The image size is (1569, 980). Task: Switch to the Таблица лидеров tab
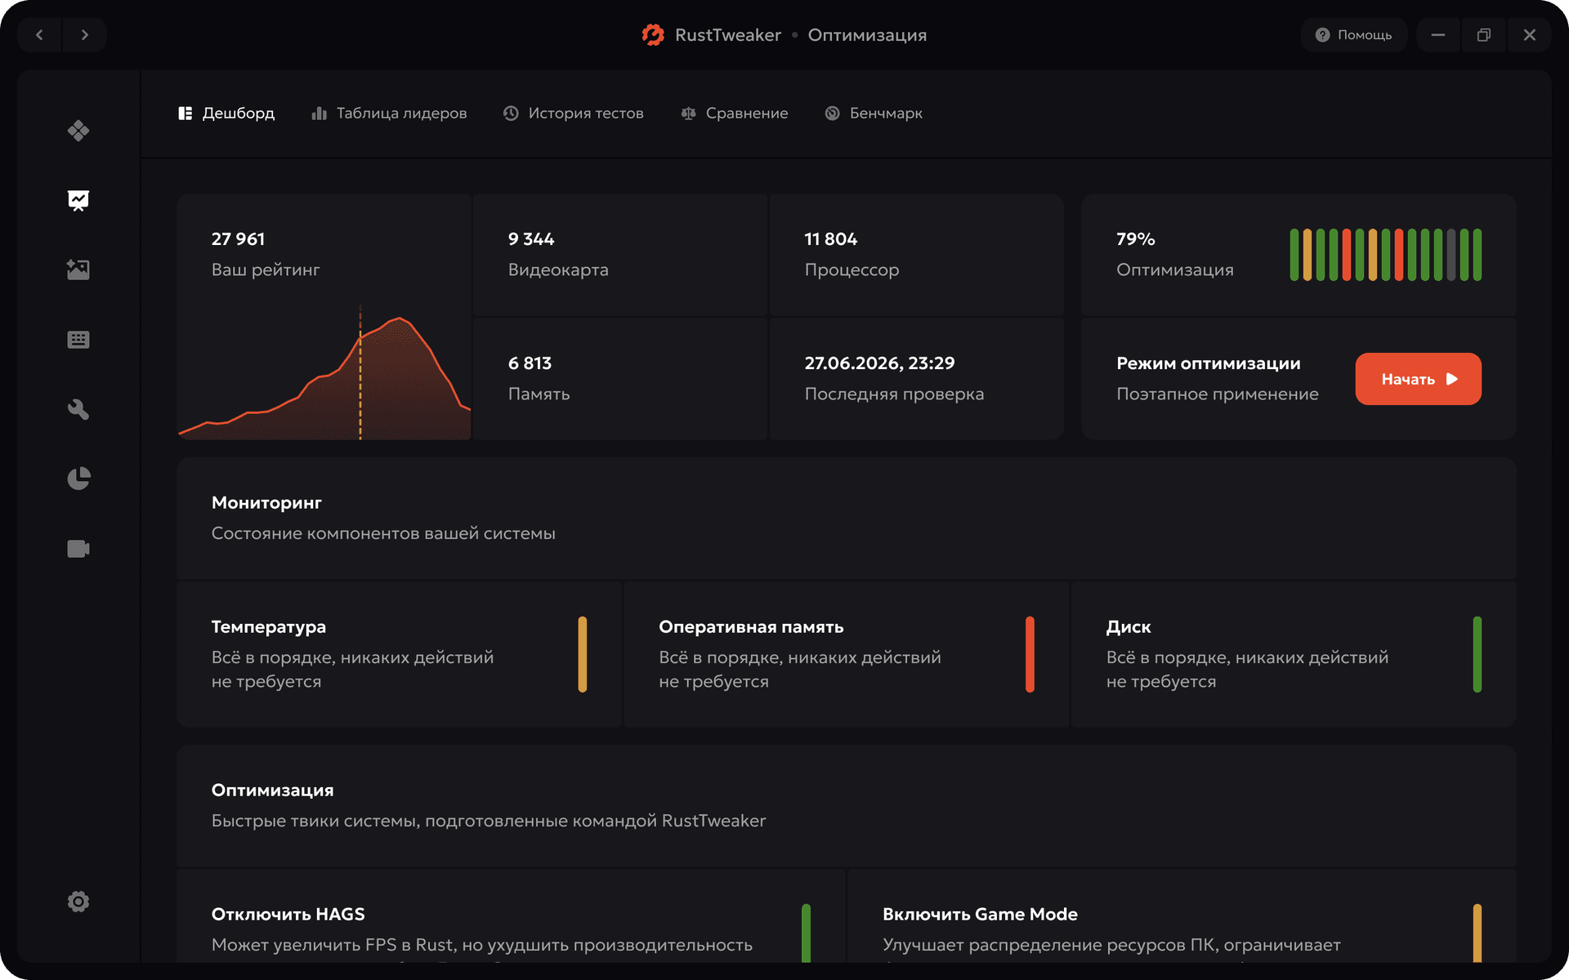coord(389,114)
